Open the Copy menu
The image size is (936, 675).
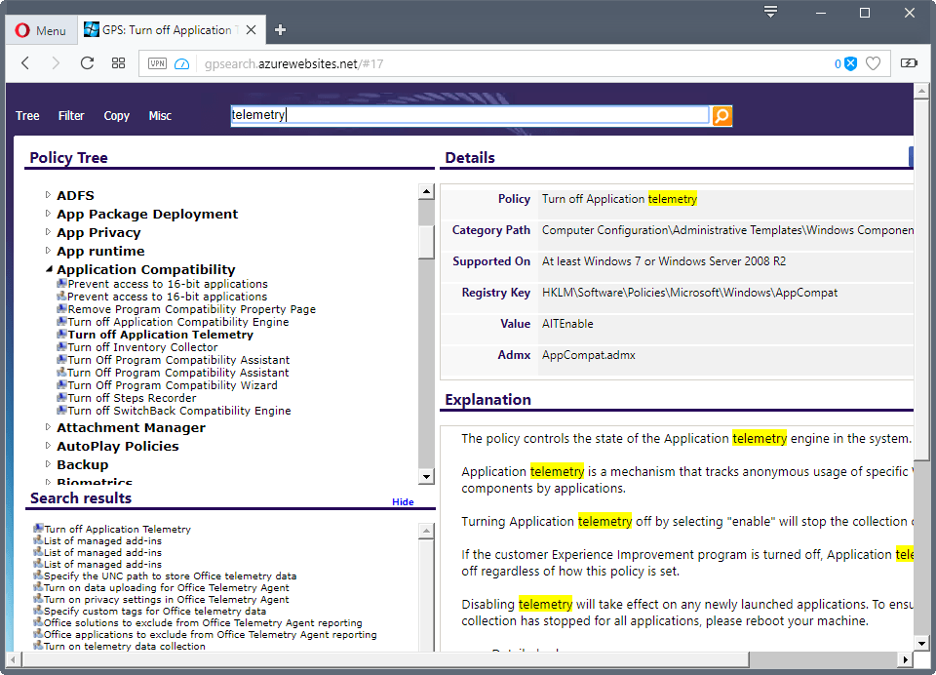116,116
